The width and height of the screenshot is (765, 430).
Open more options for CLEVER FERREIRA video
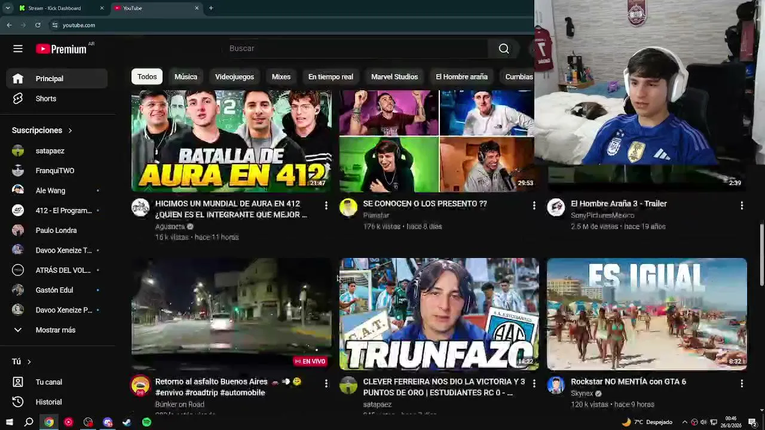point(534,383)
